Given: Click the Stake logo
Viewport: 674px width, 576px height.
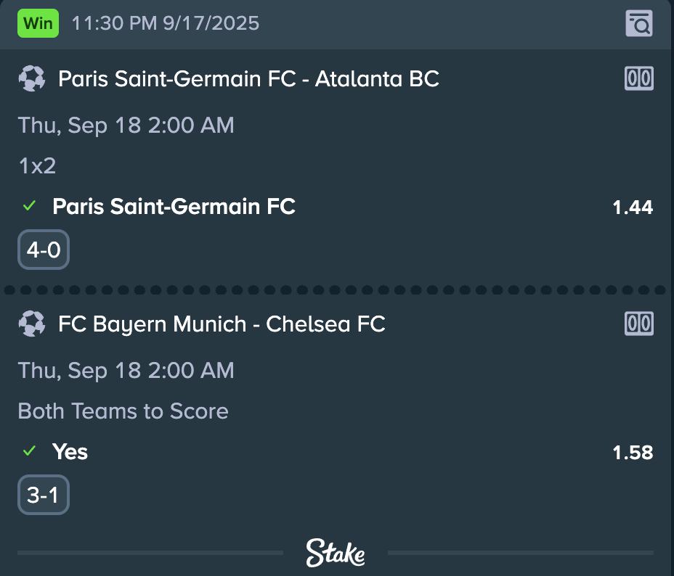Looking at the screenshot, I should point(336,553).
